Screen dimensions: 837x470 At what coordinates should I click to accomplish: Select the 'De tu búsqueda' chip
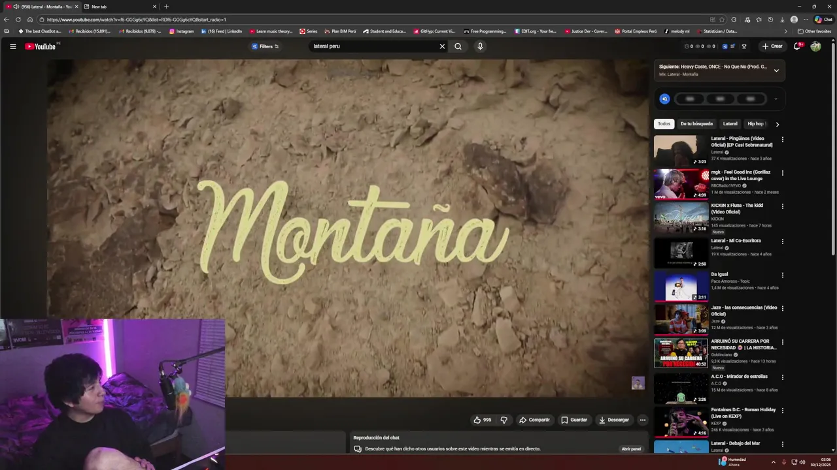pos(696,124)
